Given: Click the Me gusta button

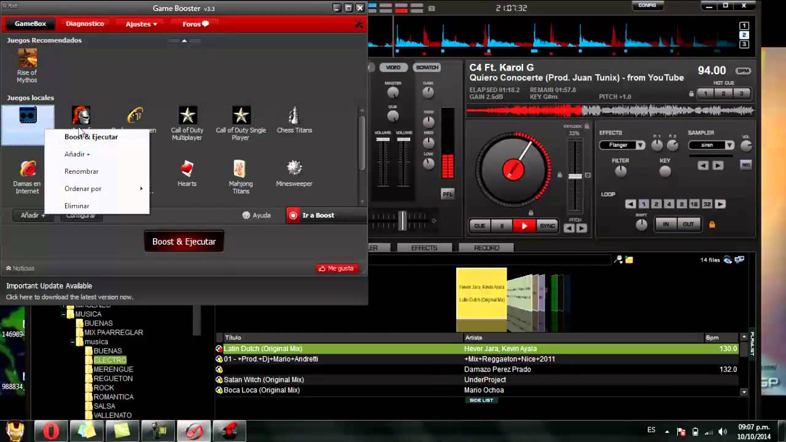Looking at the screenshot, I should [x=336, y=268].
